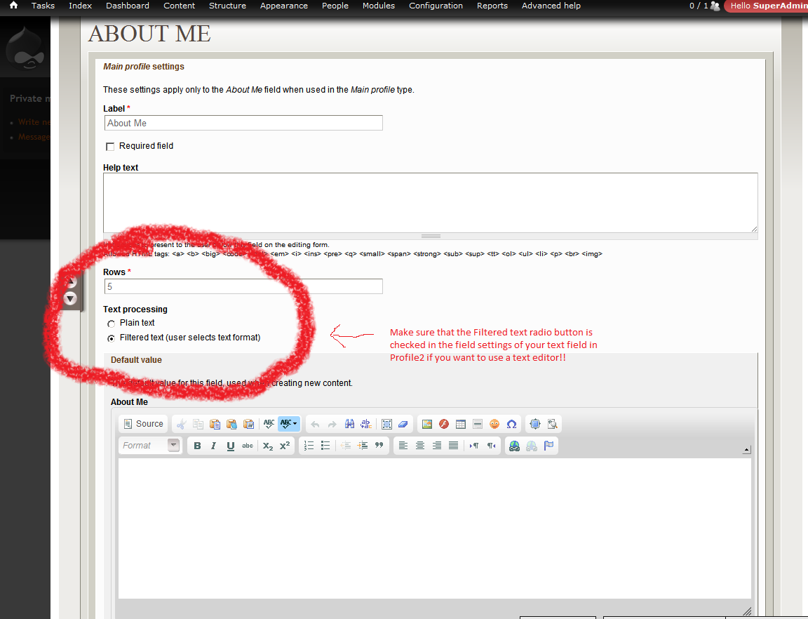Select the Plain text radio button
Viewport: 808px width, 619px height.
[x=111, y=324]
